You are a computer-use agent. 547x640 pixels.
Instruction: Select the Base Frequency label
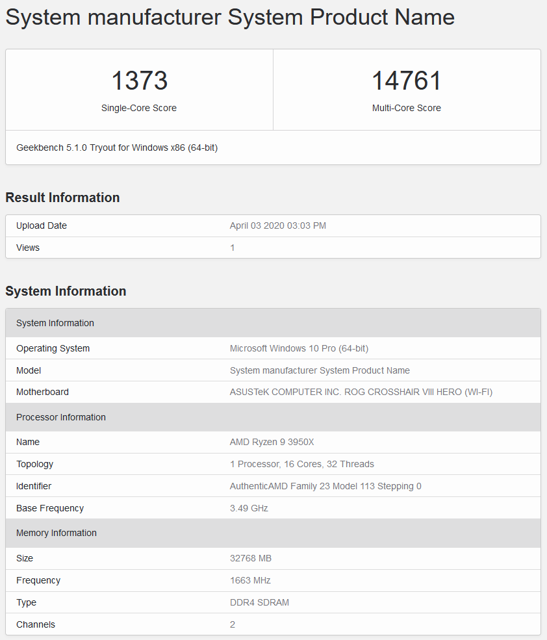coord(50,509)
